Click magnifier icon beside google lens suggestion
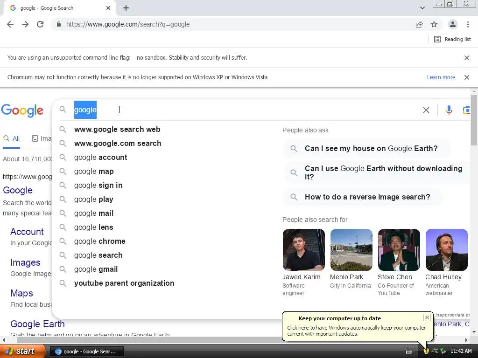 tap(63, 227)
